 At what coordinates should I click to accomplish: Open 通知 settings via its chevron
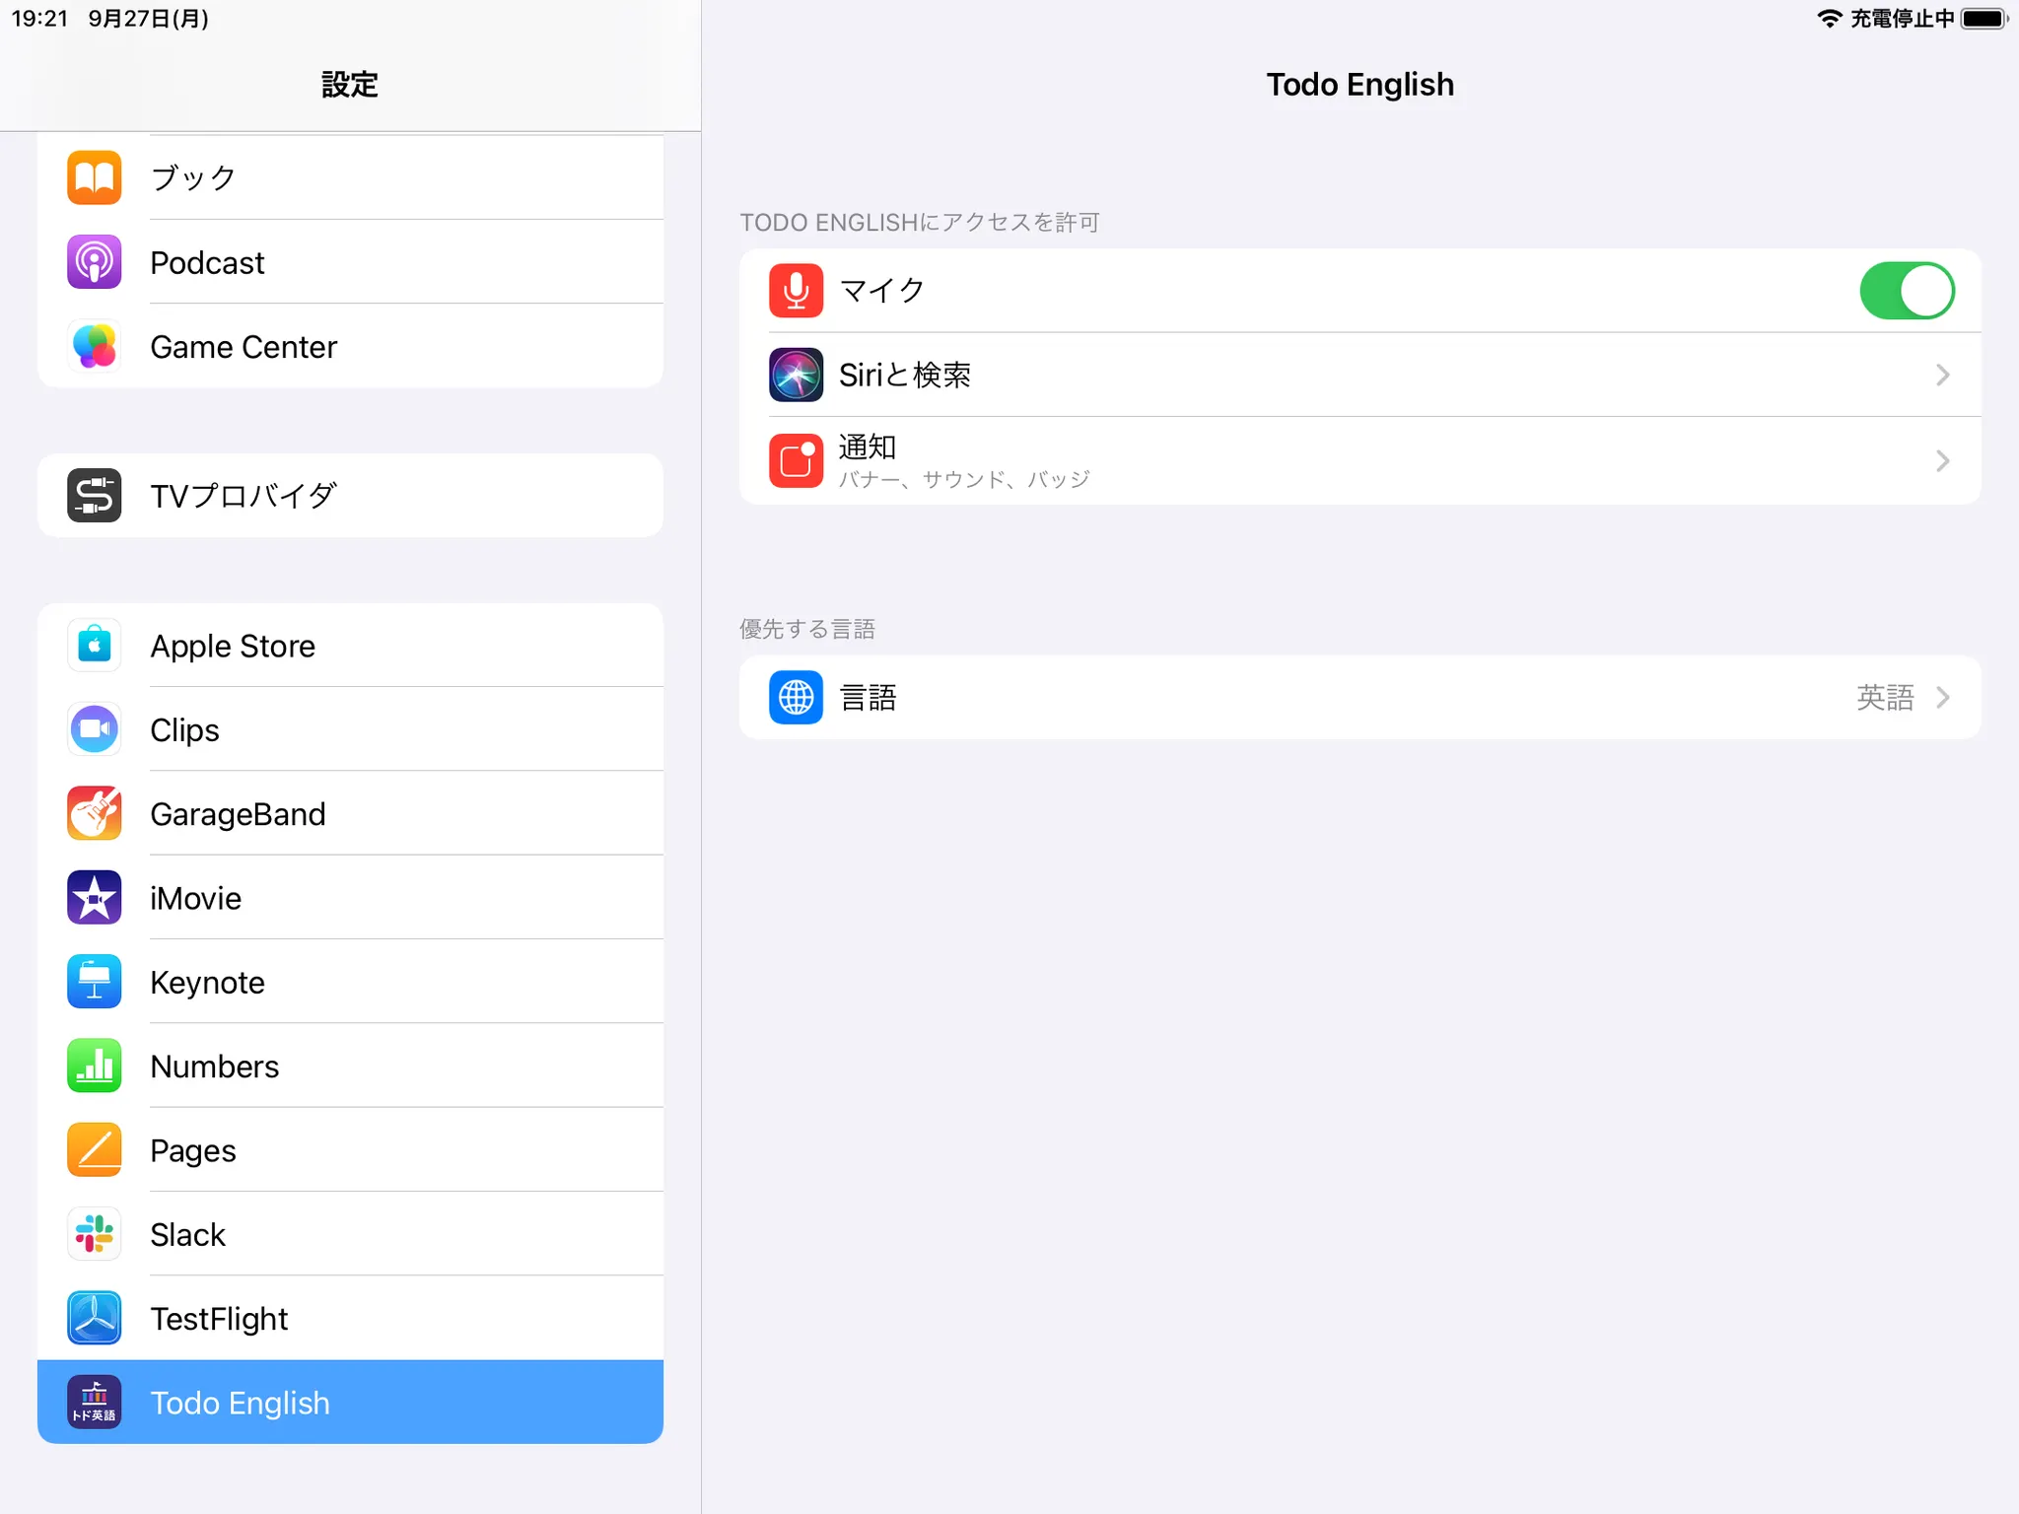[1942, 460]
